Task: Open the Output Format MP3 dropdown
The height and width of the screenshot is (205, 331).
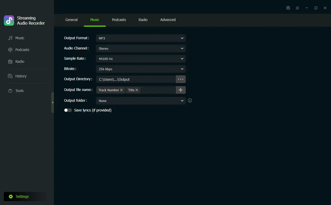Action: click(141, 38)
